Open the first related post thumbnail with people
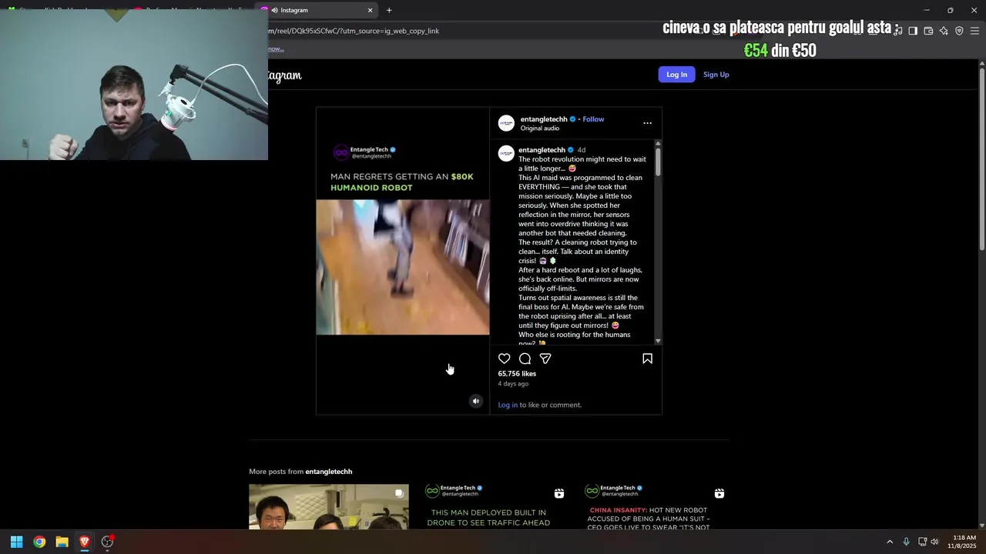Image resolution: width=986 pixels, height=554 pixels. pos(329,506)
